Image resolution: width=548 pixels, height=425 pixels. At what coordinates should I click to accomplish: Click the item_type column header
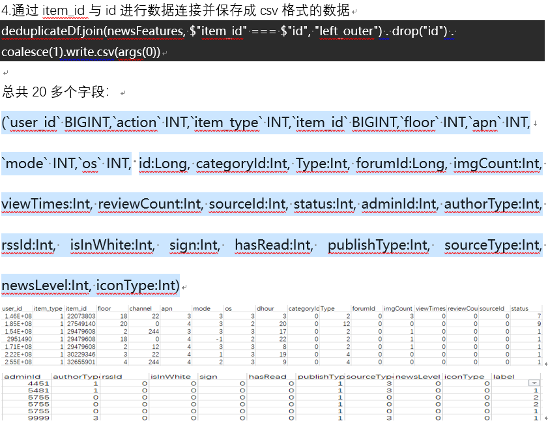point(46,308)
